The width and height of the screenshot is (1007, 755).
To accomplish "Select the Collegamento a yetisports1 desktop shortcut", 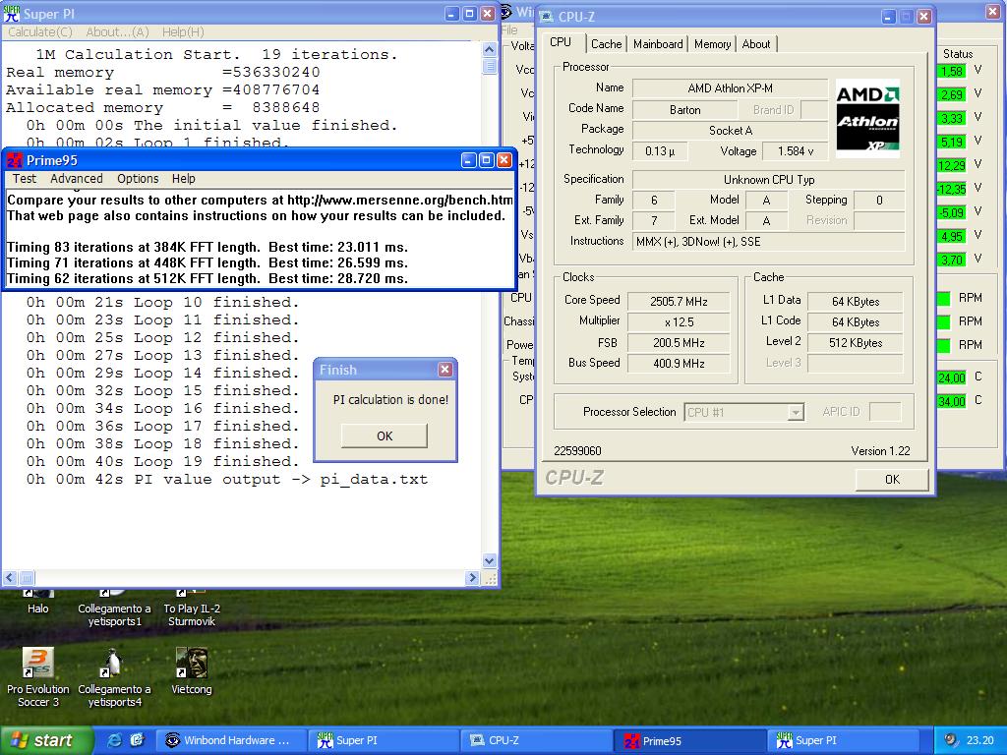I will tap(114, 608).
